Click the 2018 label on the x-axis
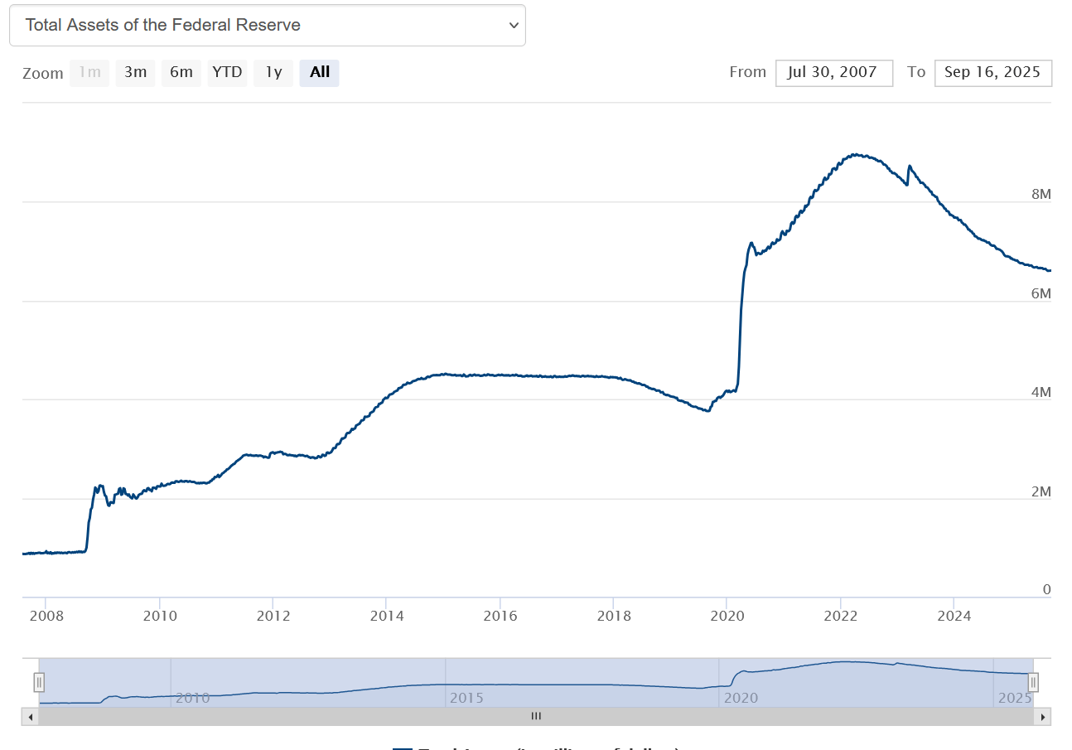This screenshot has height=750, width=1072. pyautogui.click(x=613, y=616)
